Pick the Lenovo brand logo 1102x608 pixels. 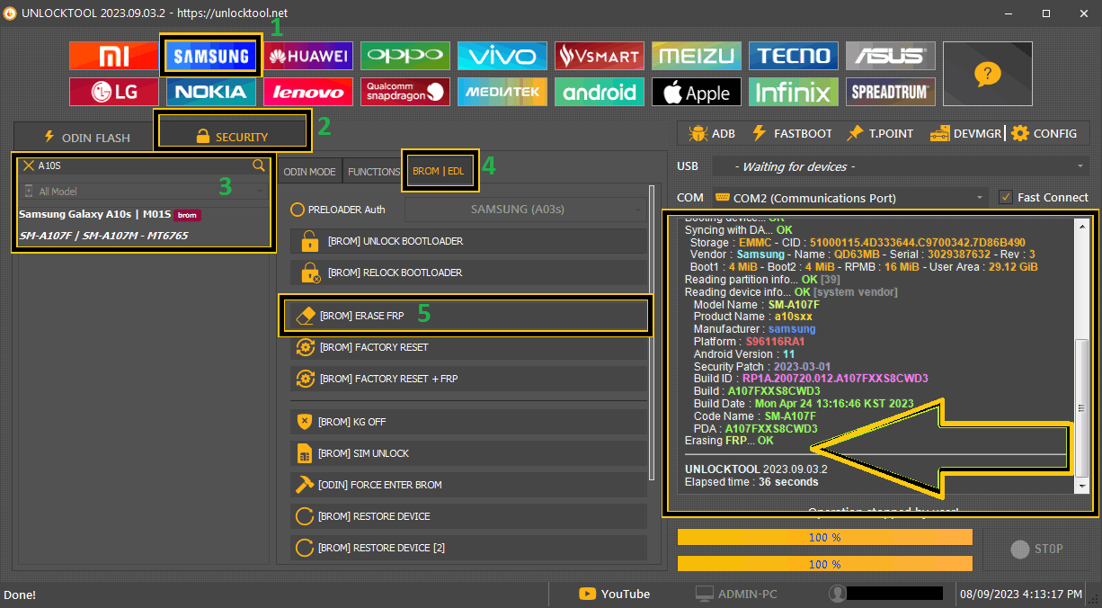click(x=308, y=92)
